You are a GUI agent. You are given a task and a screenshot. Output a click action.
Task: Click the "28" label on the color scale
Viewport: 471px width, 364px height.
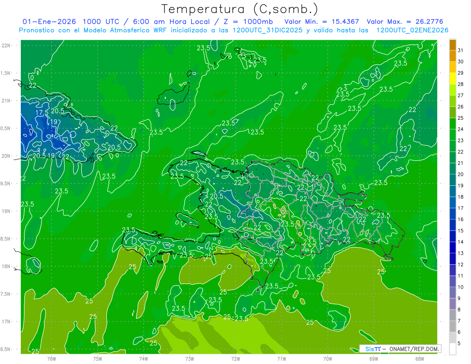tap(461, 84)
